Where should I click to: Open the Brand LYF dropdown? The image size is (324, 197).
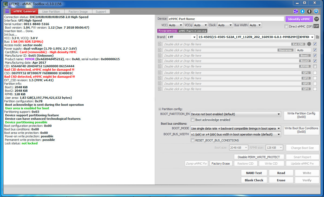(181, 37)
